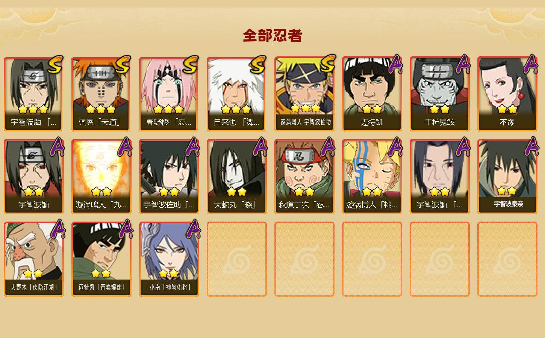Open the 迈特凯 A-rank card
The image size is (545, 338).
[x=372, y=94]
